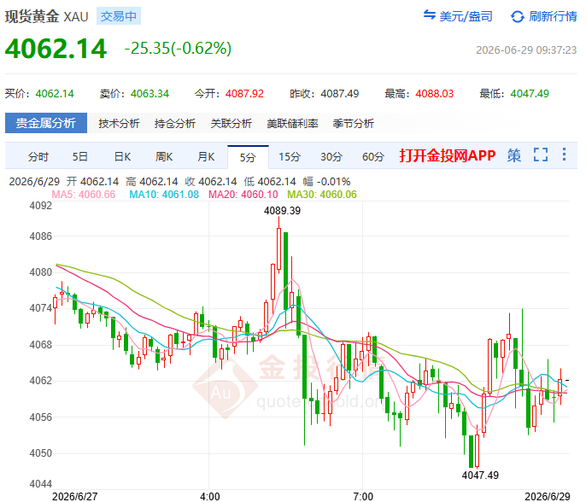This screenshot has width=586, height=502.
Task: Click the 2026/6/27 date axis label
Action: click(75, 496)
